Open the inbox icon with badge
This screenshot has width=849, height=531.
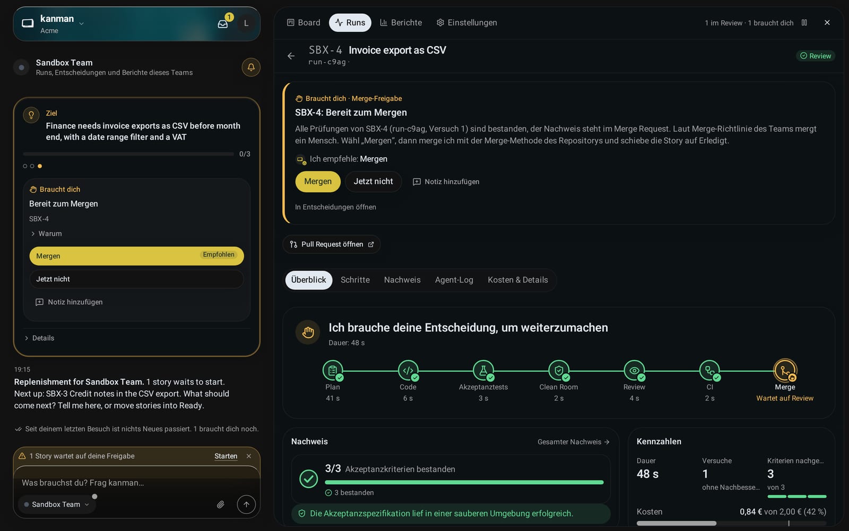[x=223, y=23]
